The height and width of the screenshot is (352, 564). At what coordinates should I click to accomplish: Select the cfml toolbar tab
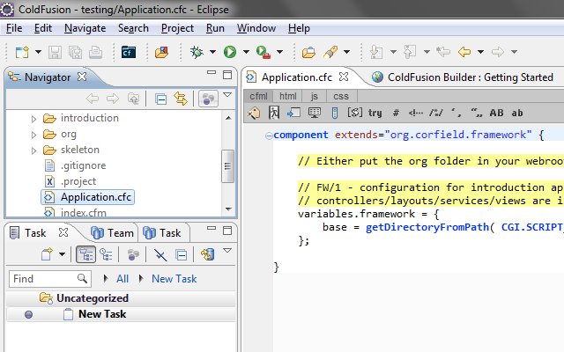point(258,96)
